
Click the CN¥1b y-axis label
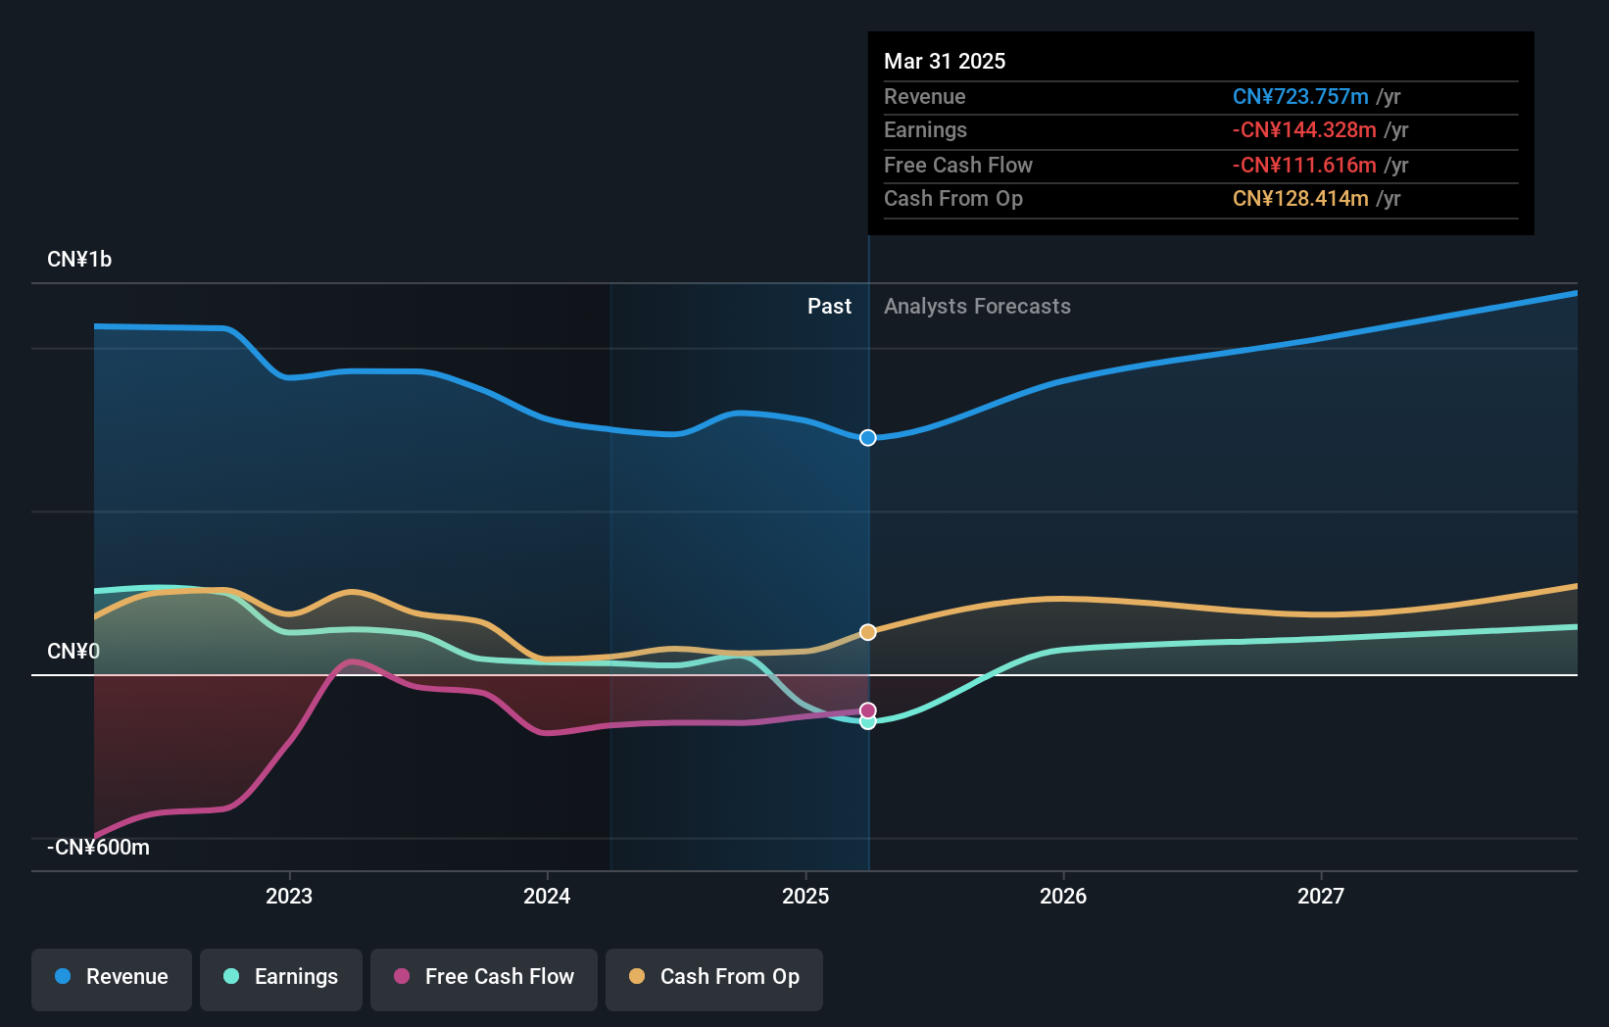tap(79, 260)
